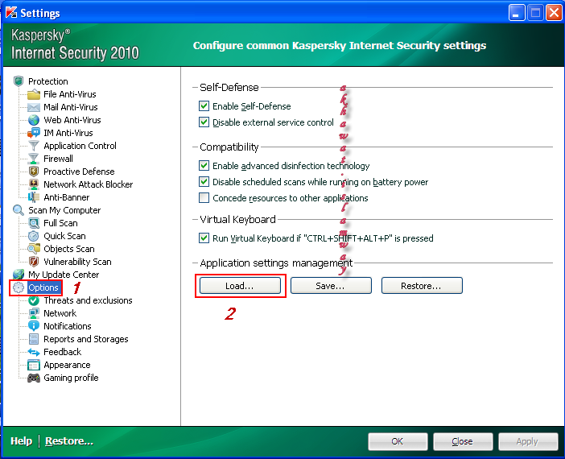Image resolution: width=565 pixels, height=459 pixels.
Task: Open Vulnerability Scan settings
Action: [x=77, y=262]
